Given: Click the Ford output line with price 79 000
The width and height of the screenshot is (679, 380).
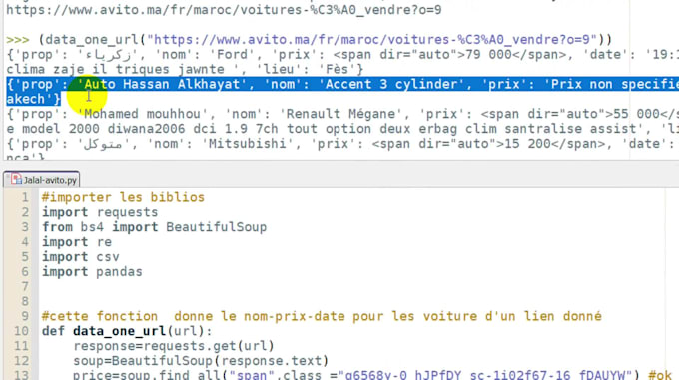Looking at the screenshot, I should point(342,55).
